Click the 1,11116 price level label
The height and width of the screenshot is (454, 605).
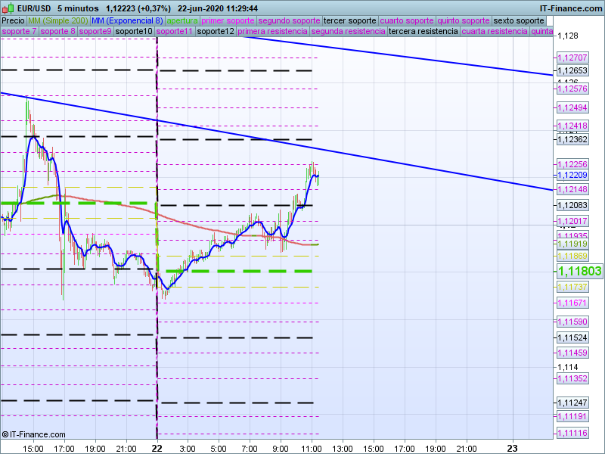pos(572,433)
